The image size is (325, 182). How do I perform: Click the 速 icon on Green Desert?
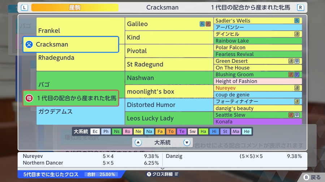[x=291, y=61]
